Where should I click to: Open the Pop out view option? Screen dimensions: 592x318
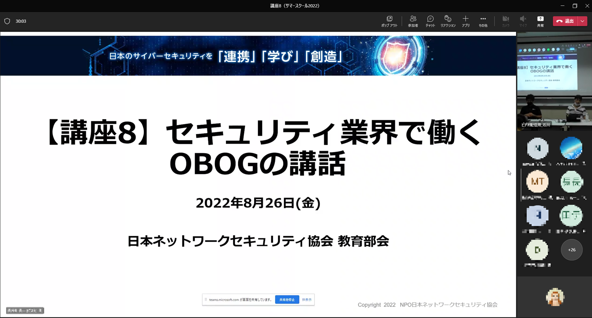point(389,21)
